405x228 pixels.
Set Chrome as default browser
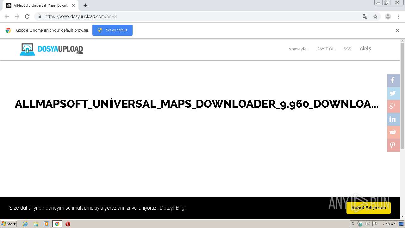(112, 30)
